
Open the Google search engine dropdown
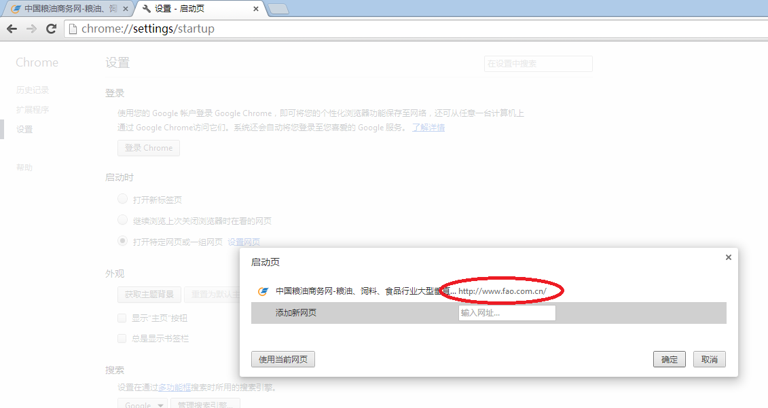[x=143, y=404]
